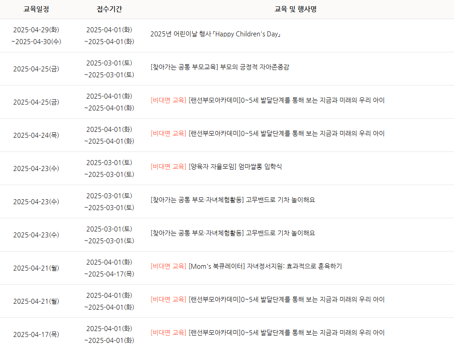Click the 비대면 교육 tag on Mom's 북큐레이터 row

pyautogui.click(x=168, y=267)
